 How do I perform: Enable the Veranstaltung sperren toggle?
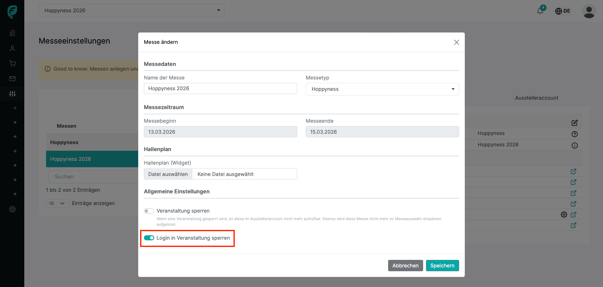pyautogui.click(x=149, y=211)
